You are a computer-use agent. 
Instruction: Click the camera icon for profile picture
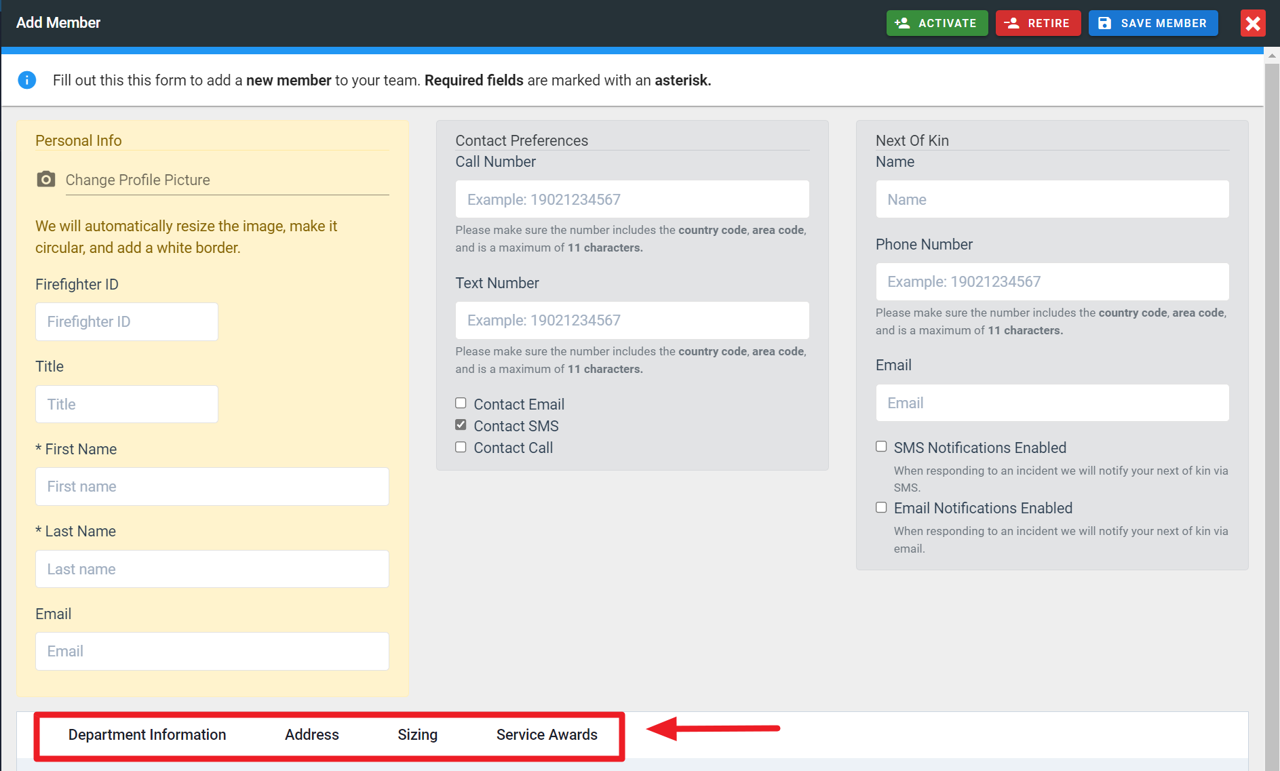45,180
